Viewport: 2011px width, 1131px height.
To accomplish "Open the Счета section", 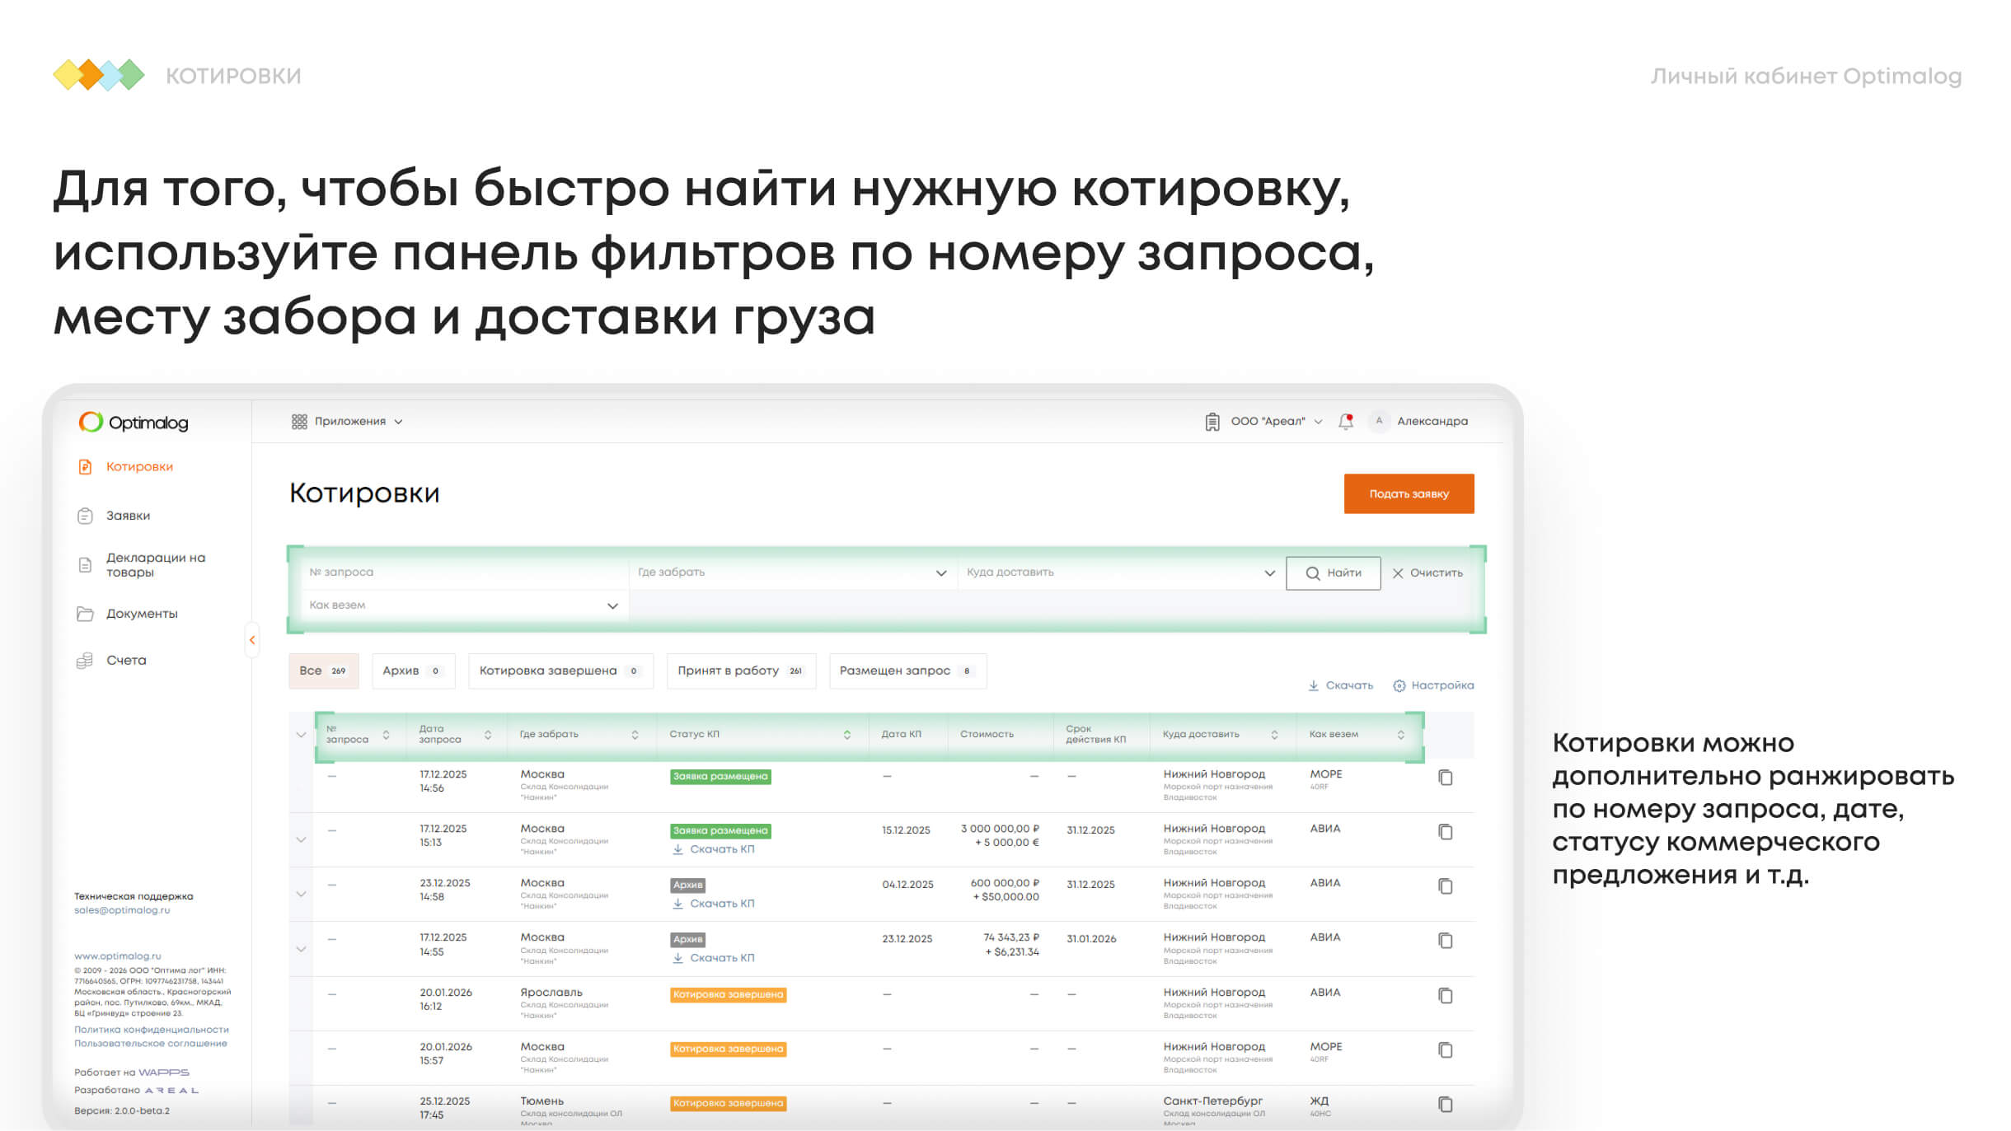I will (125, 660).
